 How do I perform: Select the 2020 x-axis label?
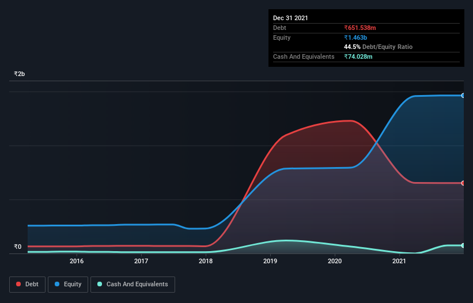[335, 261]
